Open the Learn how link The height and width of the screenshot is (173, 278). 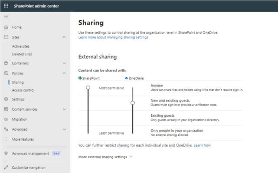[x=202, y=145]
